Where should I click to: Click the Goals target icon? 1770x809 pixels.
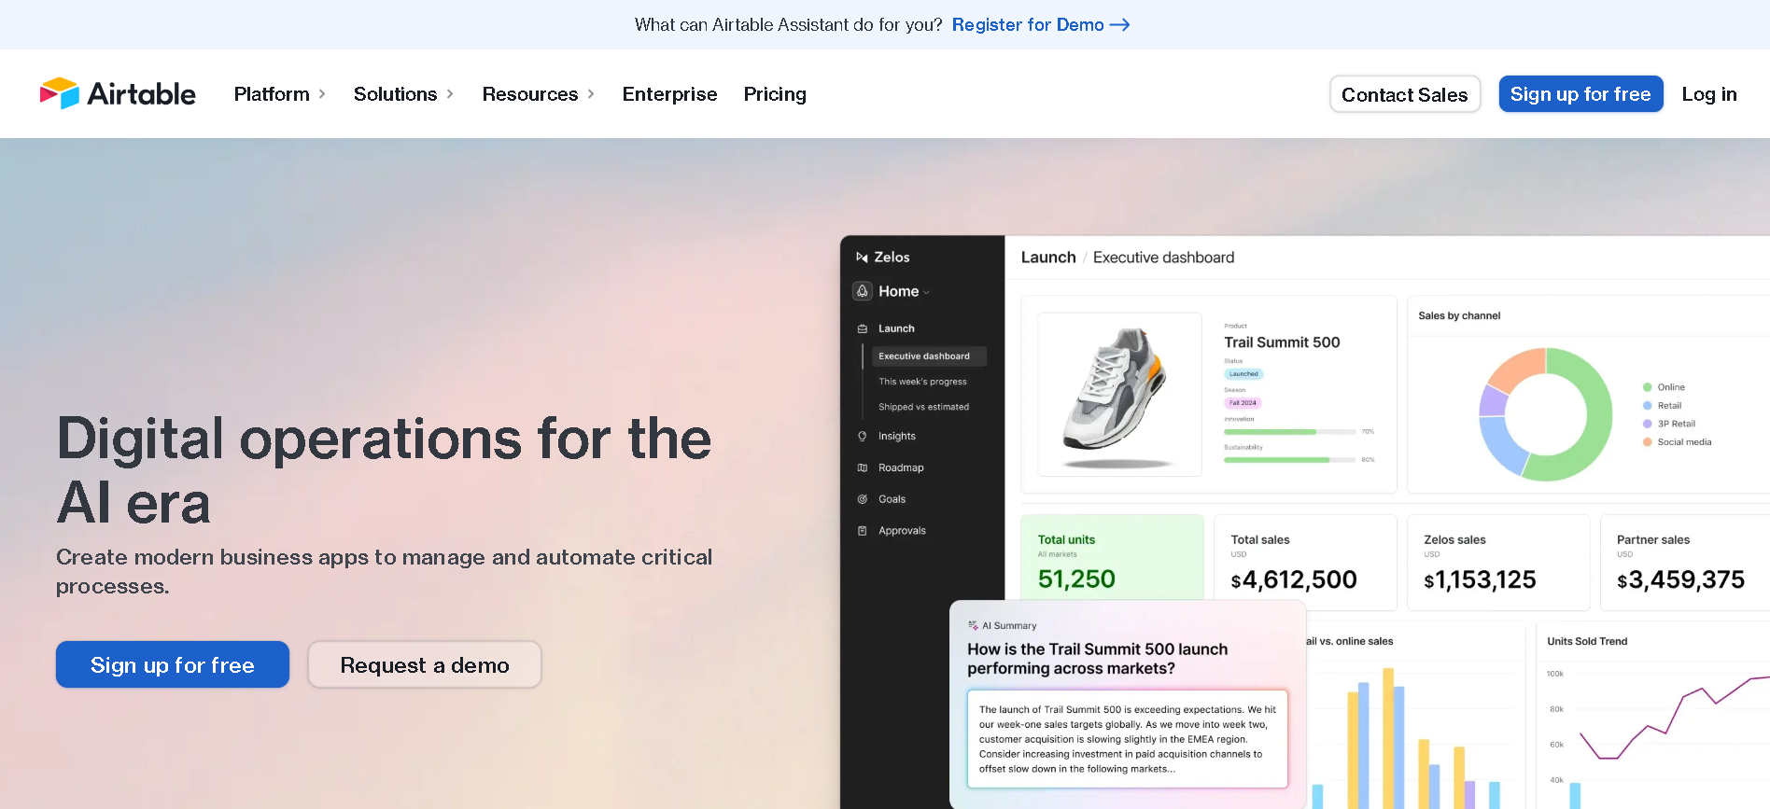(x=863, y=499)
